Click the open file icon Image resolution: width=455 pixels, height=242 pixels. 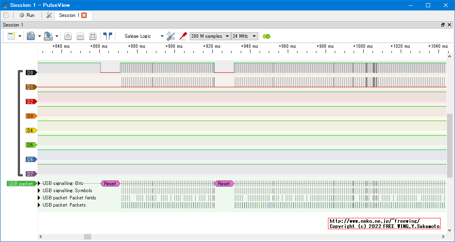pos(31,36)
